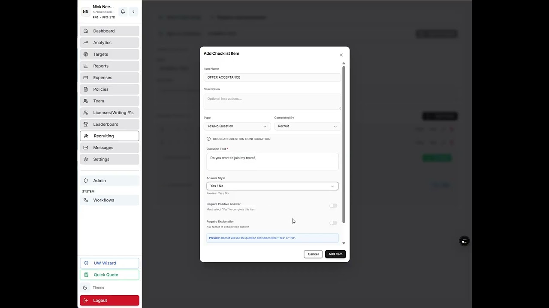
Task: Click the Recruiting user-plus icon
Action: [86, 136]
